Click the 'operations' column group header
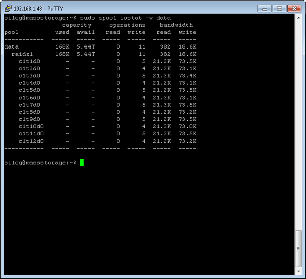This screenshot has width=306, height=279. click(127, 25)
